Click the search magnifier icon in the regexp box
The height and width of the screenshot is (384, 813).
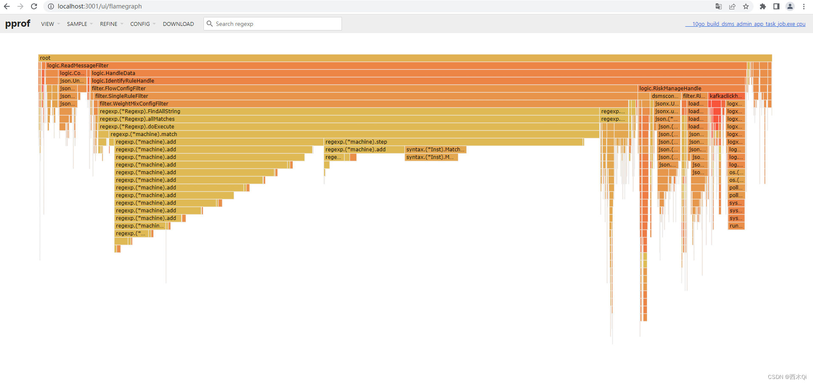pyautogui.click(x=210, y=24)
